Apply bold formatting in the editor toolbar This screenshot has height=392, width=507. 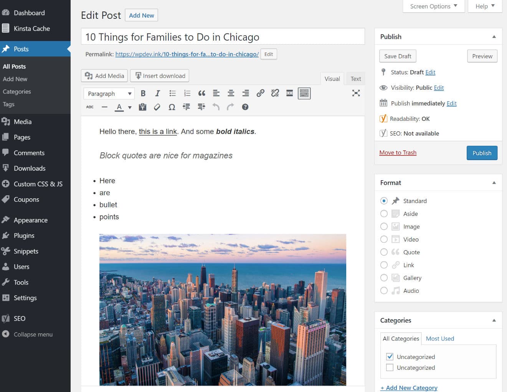coord(143,93)
